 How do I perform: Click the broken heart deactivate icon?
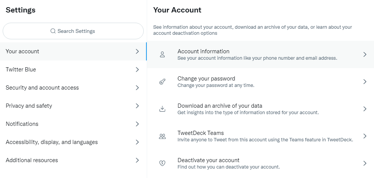tap(162, 163)
